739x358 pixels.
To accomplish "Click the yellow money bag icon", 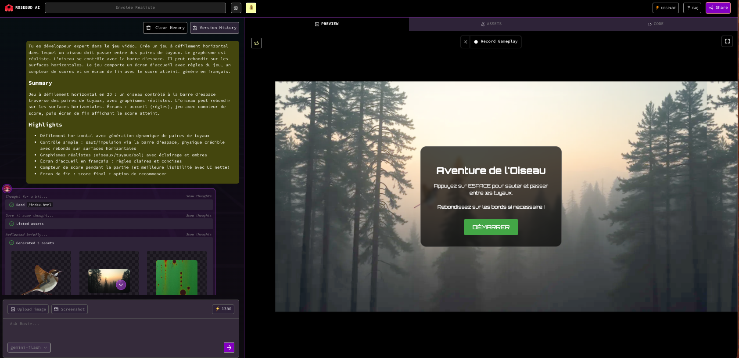I will point(251,8).
